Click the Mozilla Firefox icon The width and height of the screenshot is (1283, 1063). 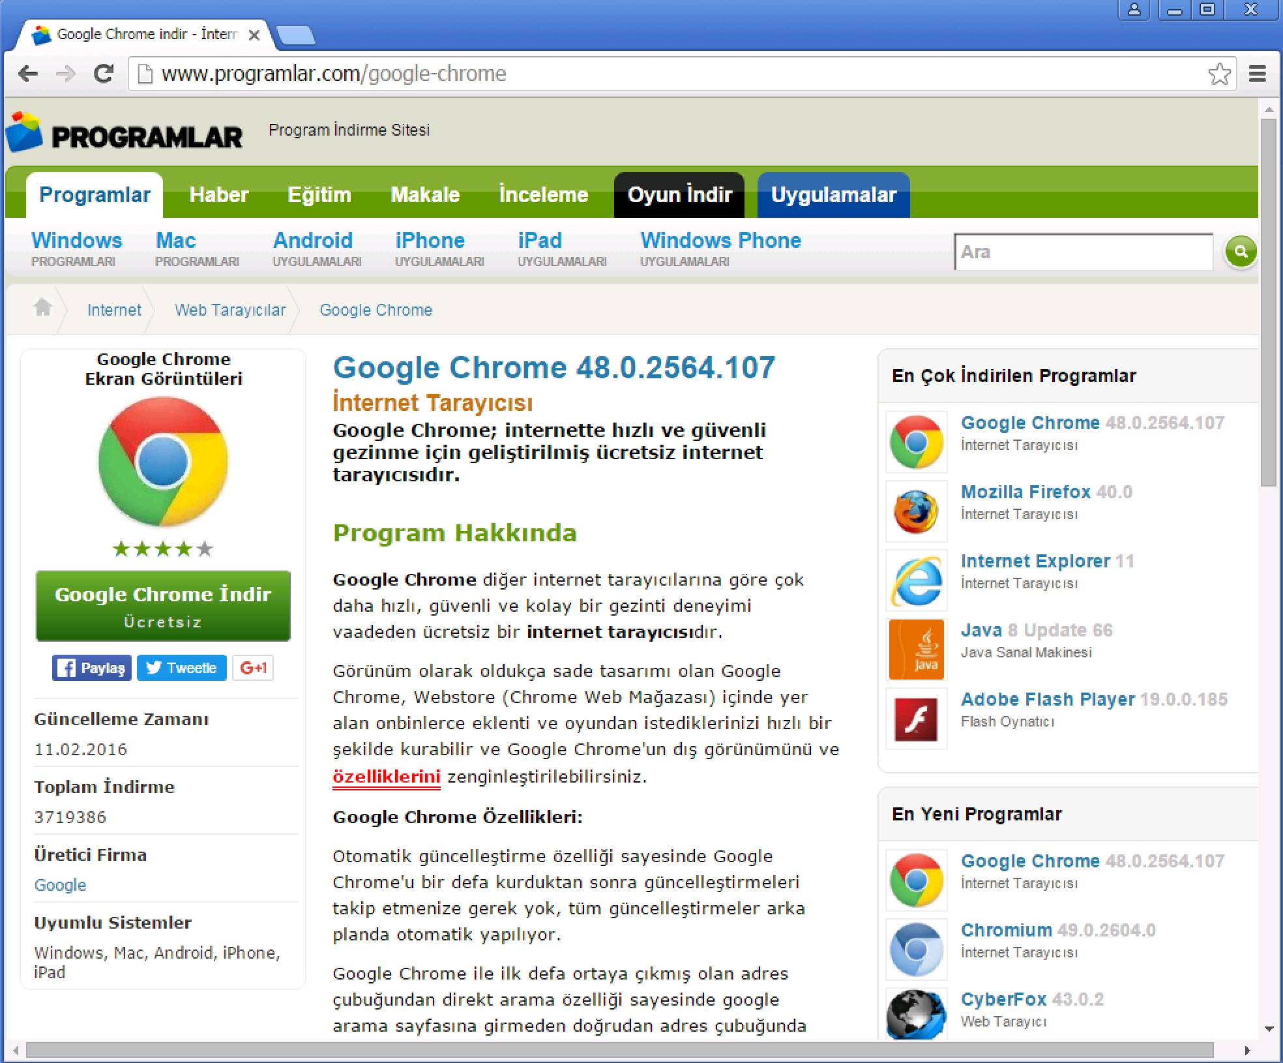click(x=916, y=511)
